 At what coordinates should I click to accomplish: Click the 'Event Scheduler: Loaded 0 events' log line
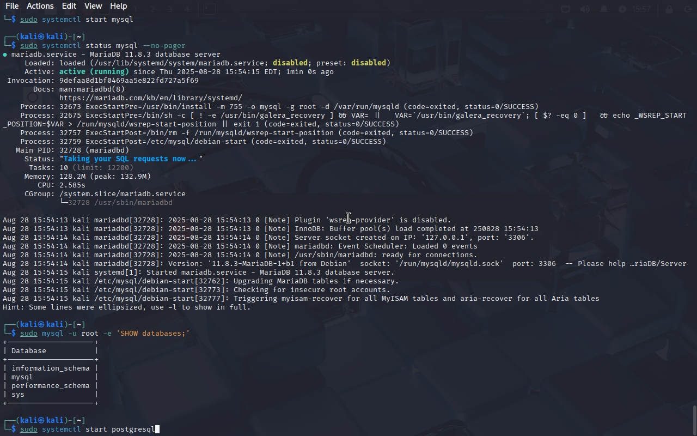[x=240, y=246]
